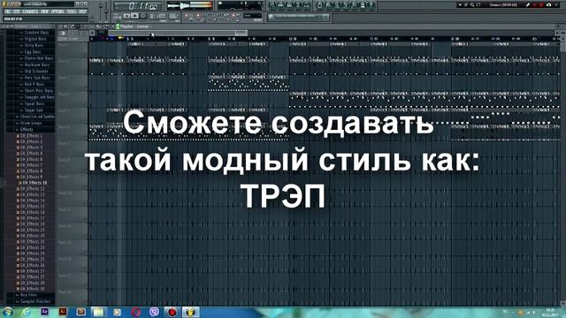
Task: Click the question-mark help shortcut icon
Action: pyautogui.click(x=371, y=5)
